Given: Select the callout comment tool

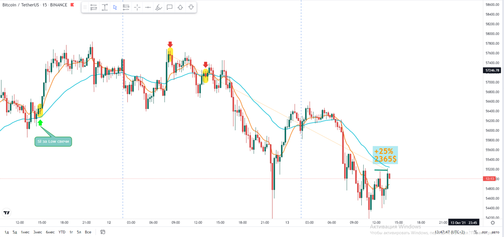Looking at the screenshot, I should click(170, 7).
